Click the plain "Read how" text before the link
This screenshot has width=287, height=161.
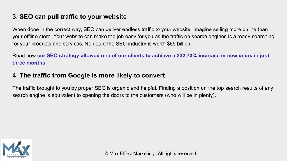point(25,56)
